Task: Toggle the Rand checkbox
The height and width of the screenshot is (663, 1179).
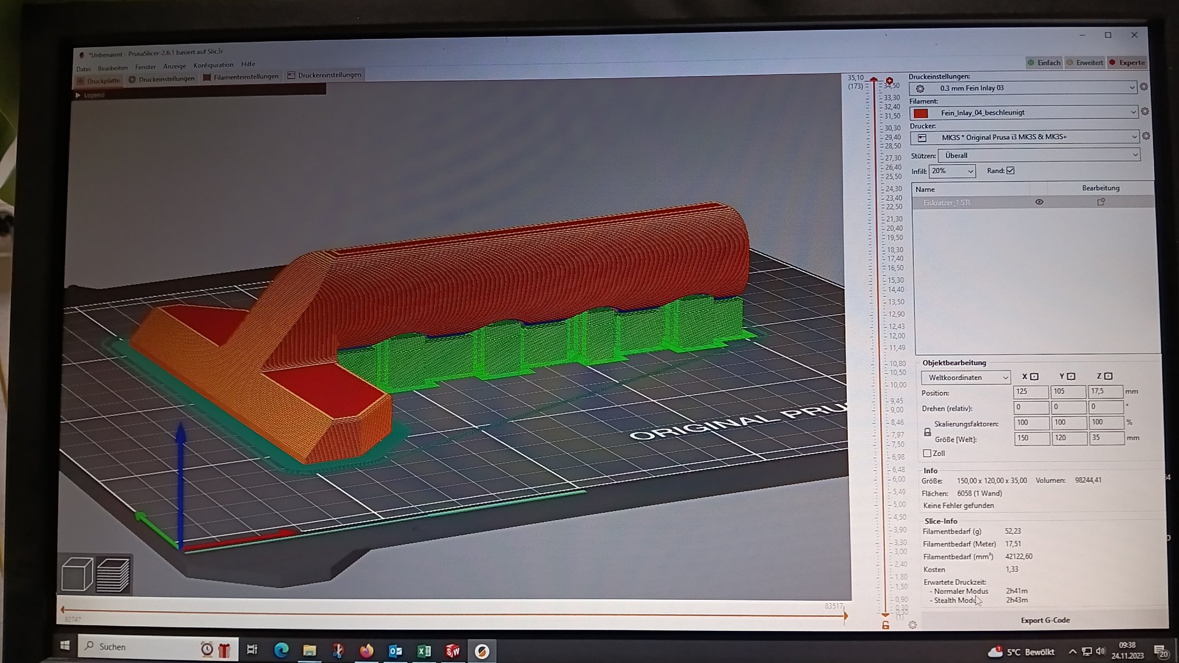Action: click(x=1010, y=170)
